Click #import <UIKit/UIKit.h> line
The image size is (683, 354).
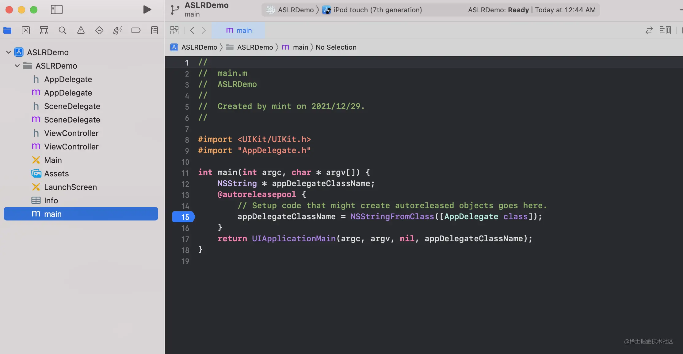(x=254, y=139)
